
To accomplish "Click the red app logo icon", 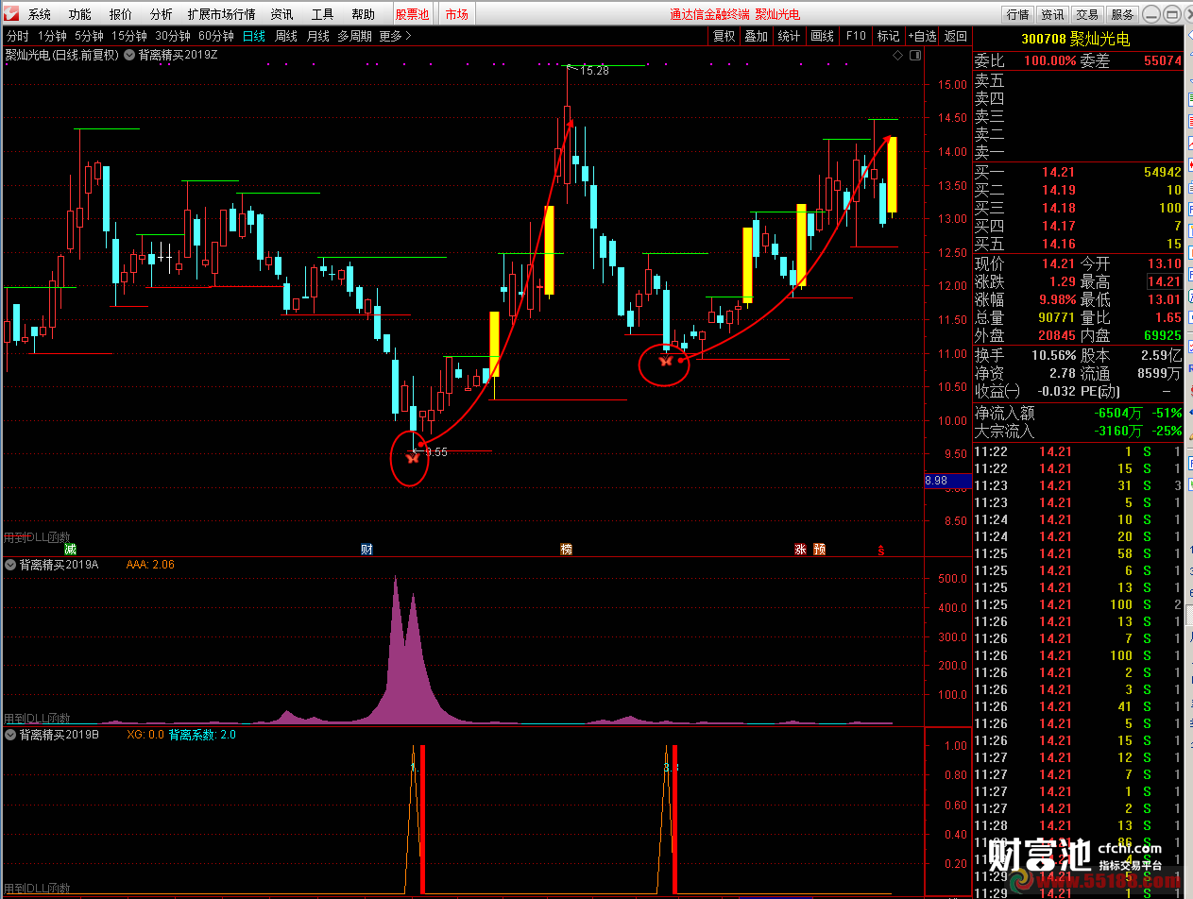I will [x=10, y=14].
